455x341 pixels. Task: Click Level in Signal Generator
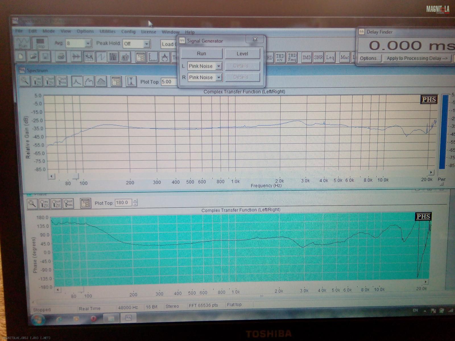point(243,54)
